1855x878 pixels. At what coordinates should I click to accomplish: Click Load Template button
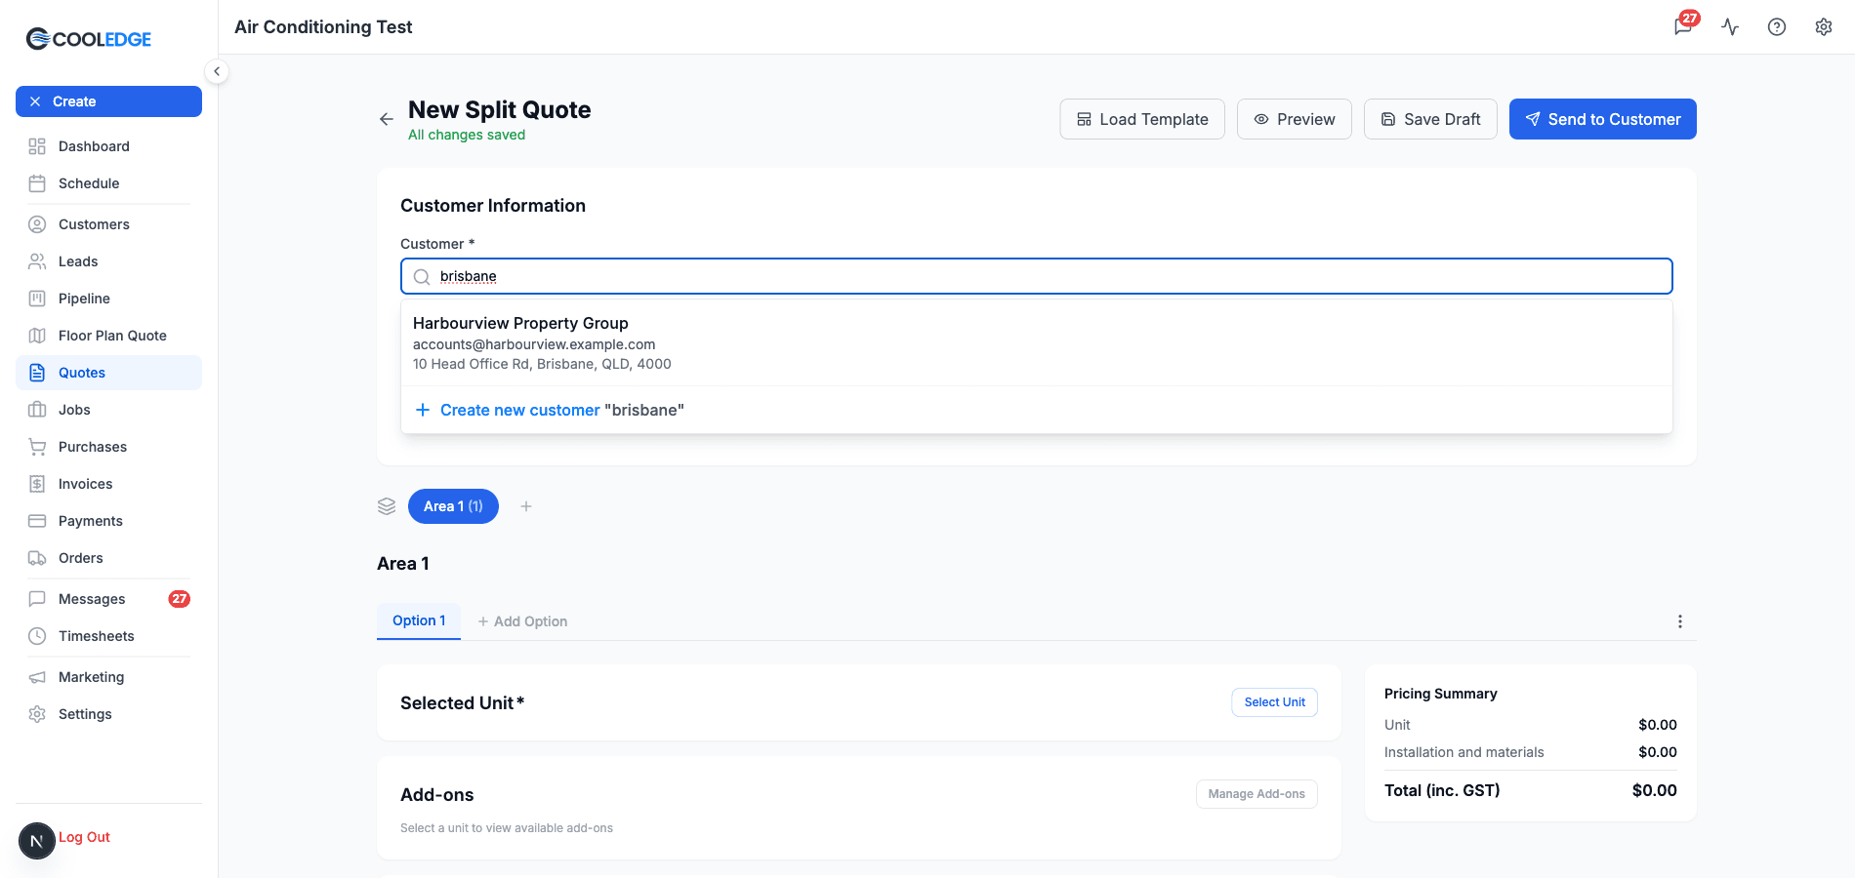[x=1142, y=119]
